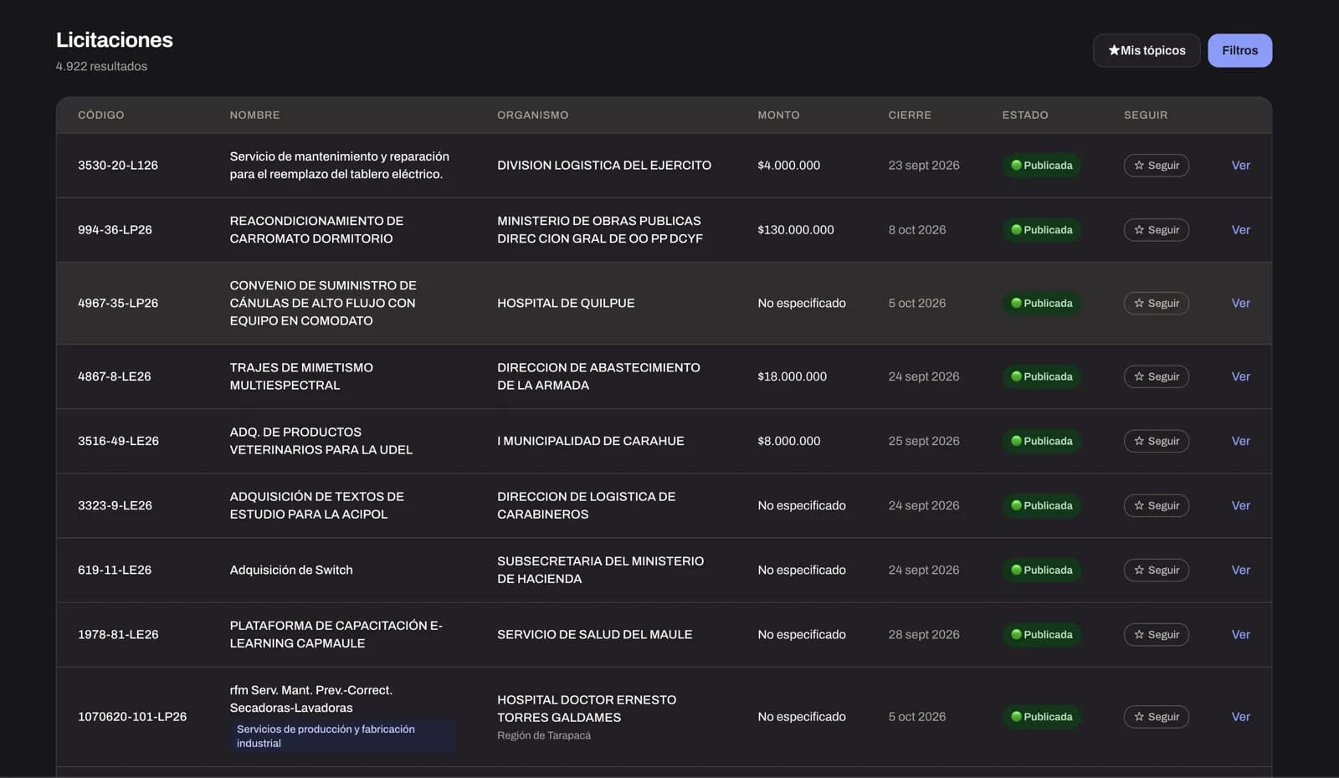View details of 3530-20-L126

[1240, 166]
